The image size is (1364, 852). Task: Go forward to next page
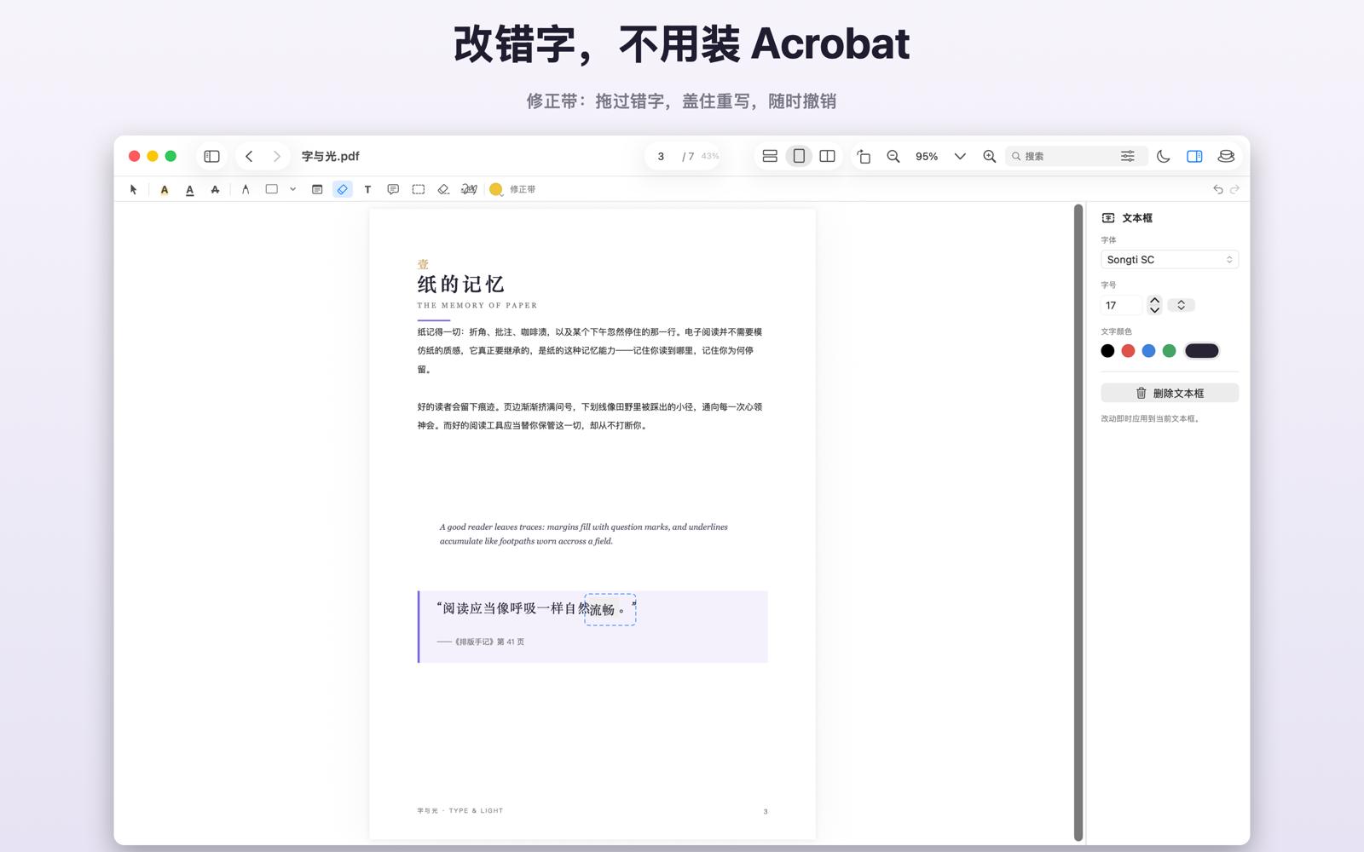point(276,156)
